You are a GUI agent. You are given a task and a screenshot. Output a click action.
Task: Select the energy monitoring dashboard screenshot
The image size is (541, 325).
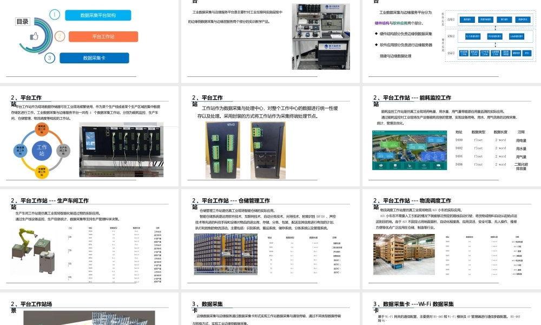[410, 150]
